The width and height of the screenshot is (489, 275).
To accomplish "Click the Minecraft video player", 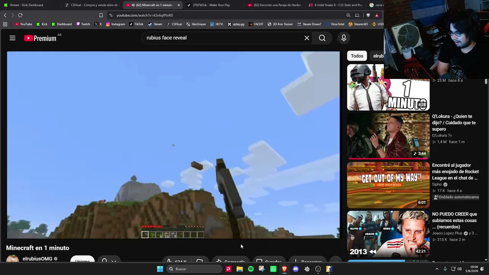I will pos(173,145).
